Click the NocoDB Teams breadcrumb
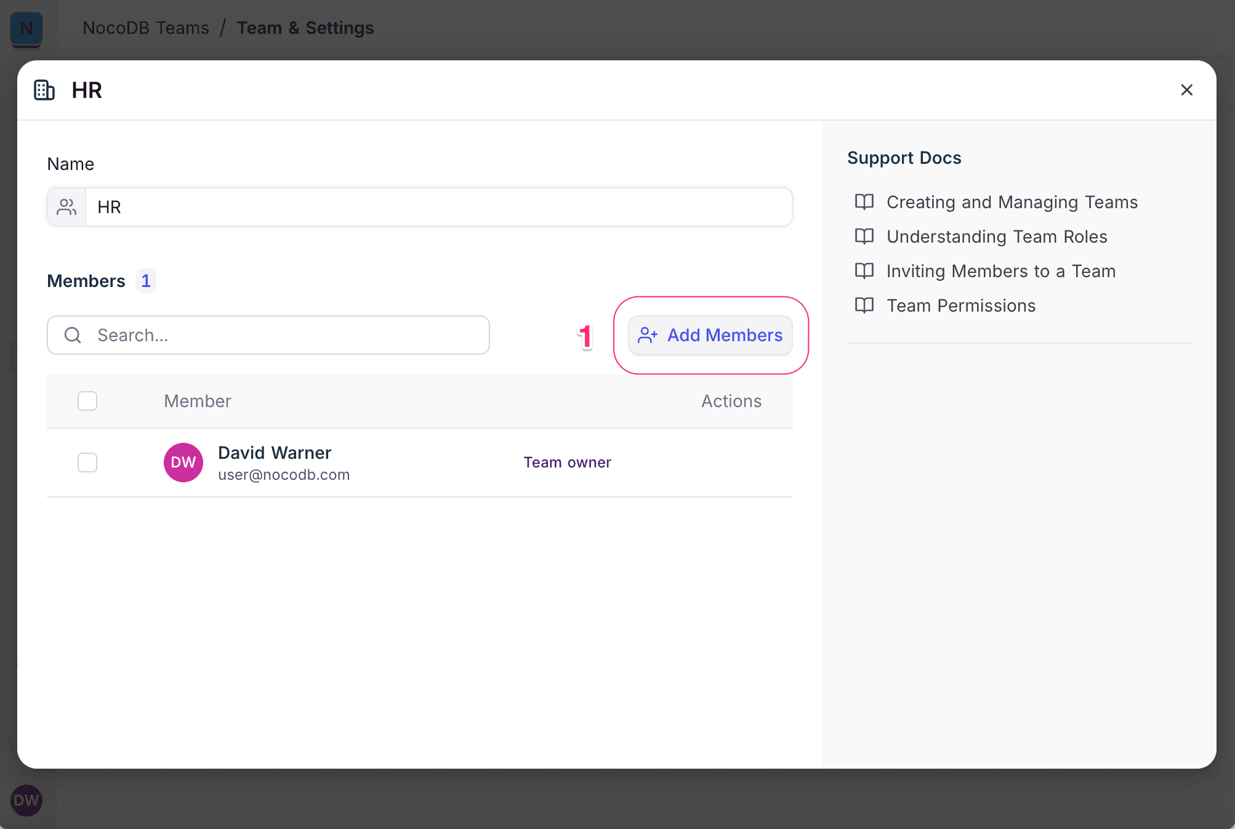 [x=146, y=28]
